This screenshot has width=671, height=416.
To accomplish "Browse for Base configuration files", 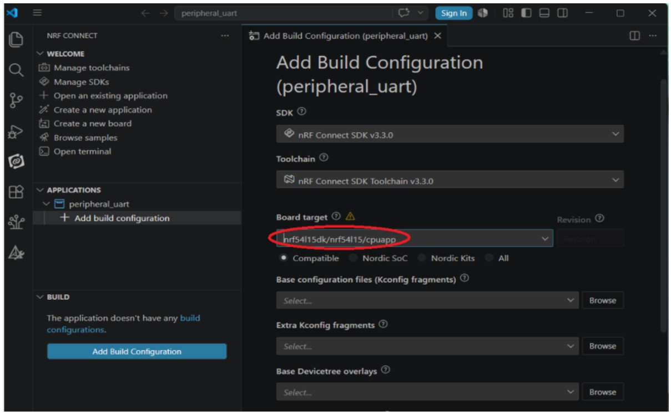I will point(603,300).
